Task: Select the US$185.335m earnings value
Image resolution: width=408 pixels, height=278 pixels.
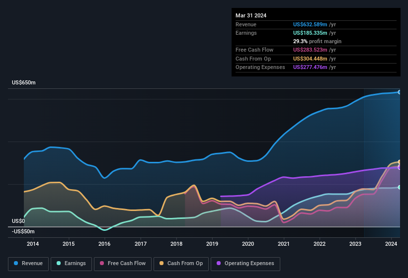Action: point(311,33)
